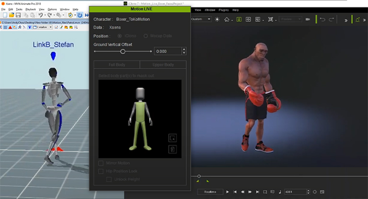Click the Undo arrow in iClone toolbar

tap(322, 20)
